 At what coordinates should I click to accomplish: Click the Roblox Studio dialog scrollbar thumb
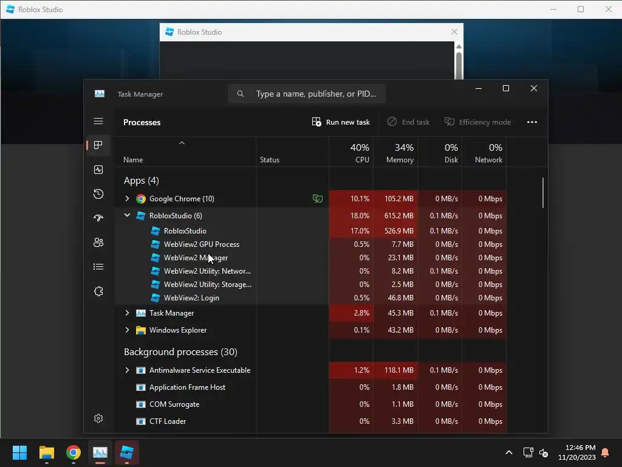click(459, 65)
